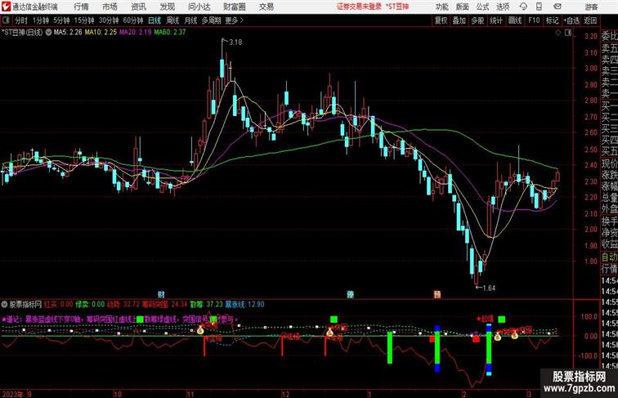This screenshot has width=618, height=398.
Task: Open the 功能 menu
Action: pyautogui.click(x=442, y=7)
